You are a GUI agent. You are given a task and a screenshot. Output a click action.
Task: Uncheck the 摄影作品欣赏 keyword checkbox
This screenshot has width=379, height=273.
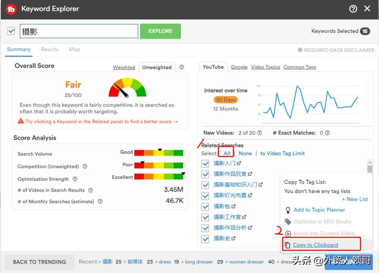coord(205,174)
